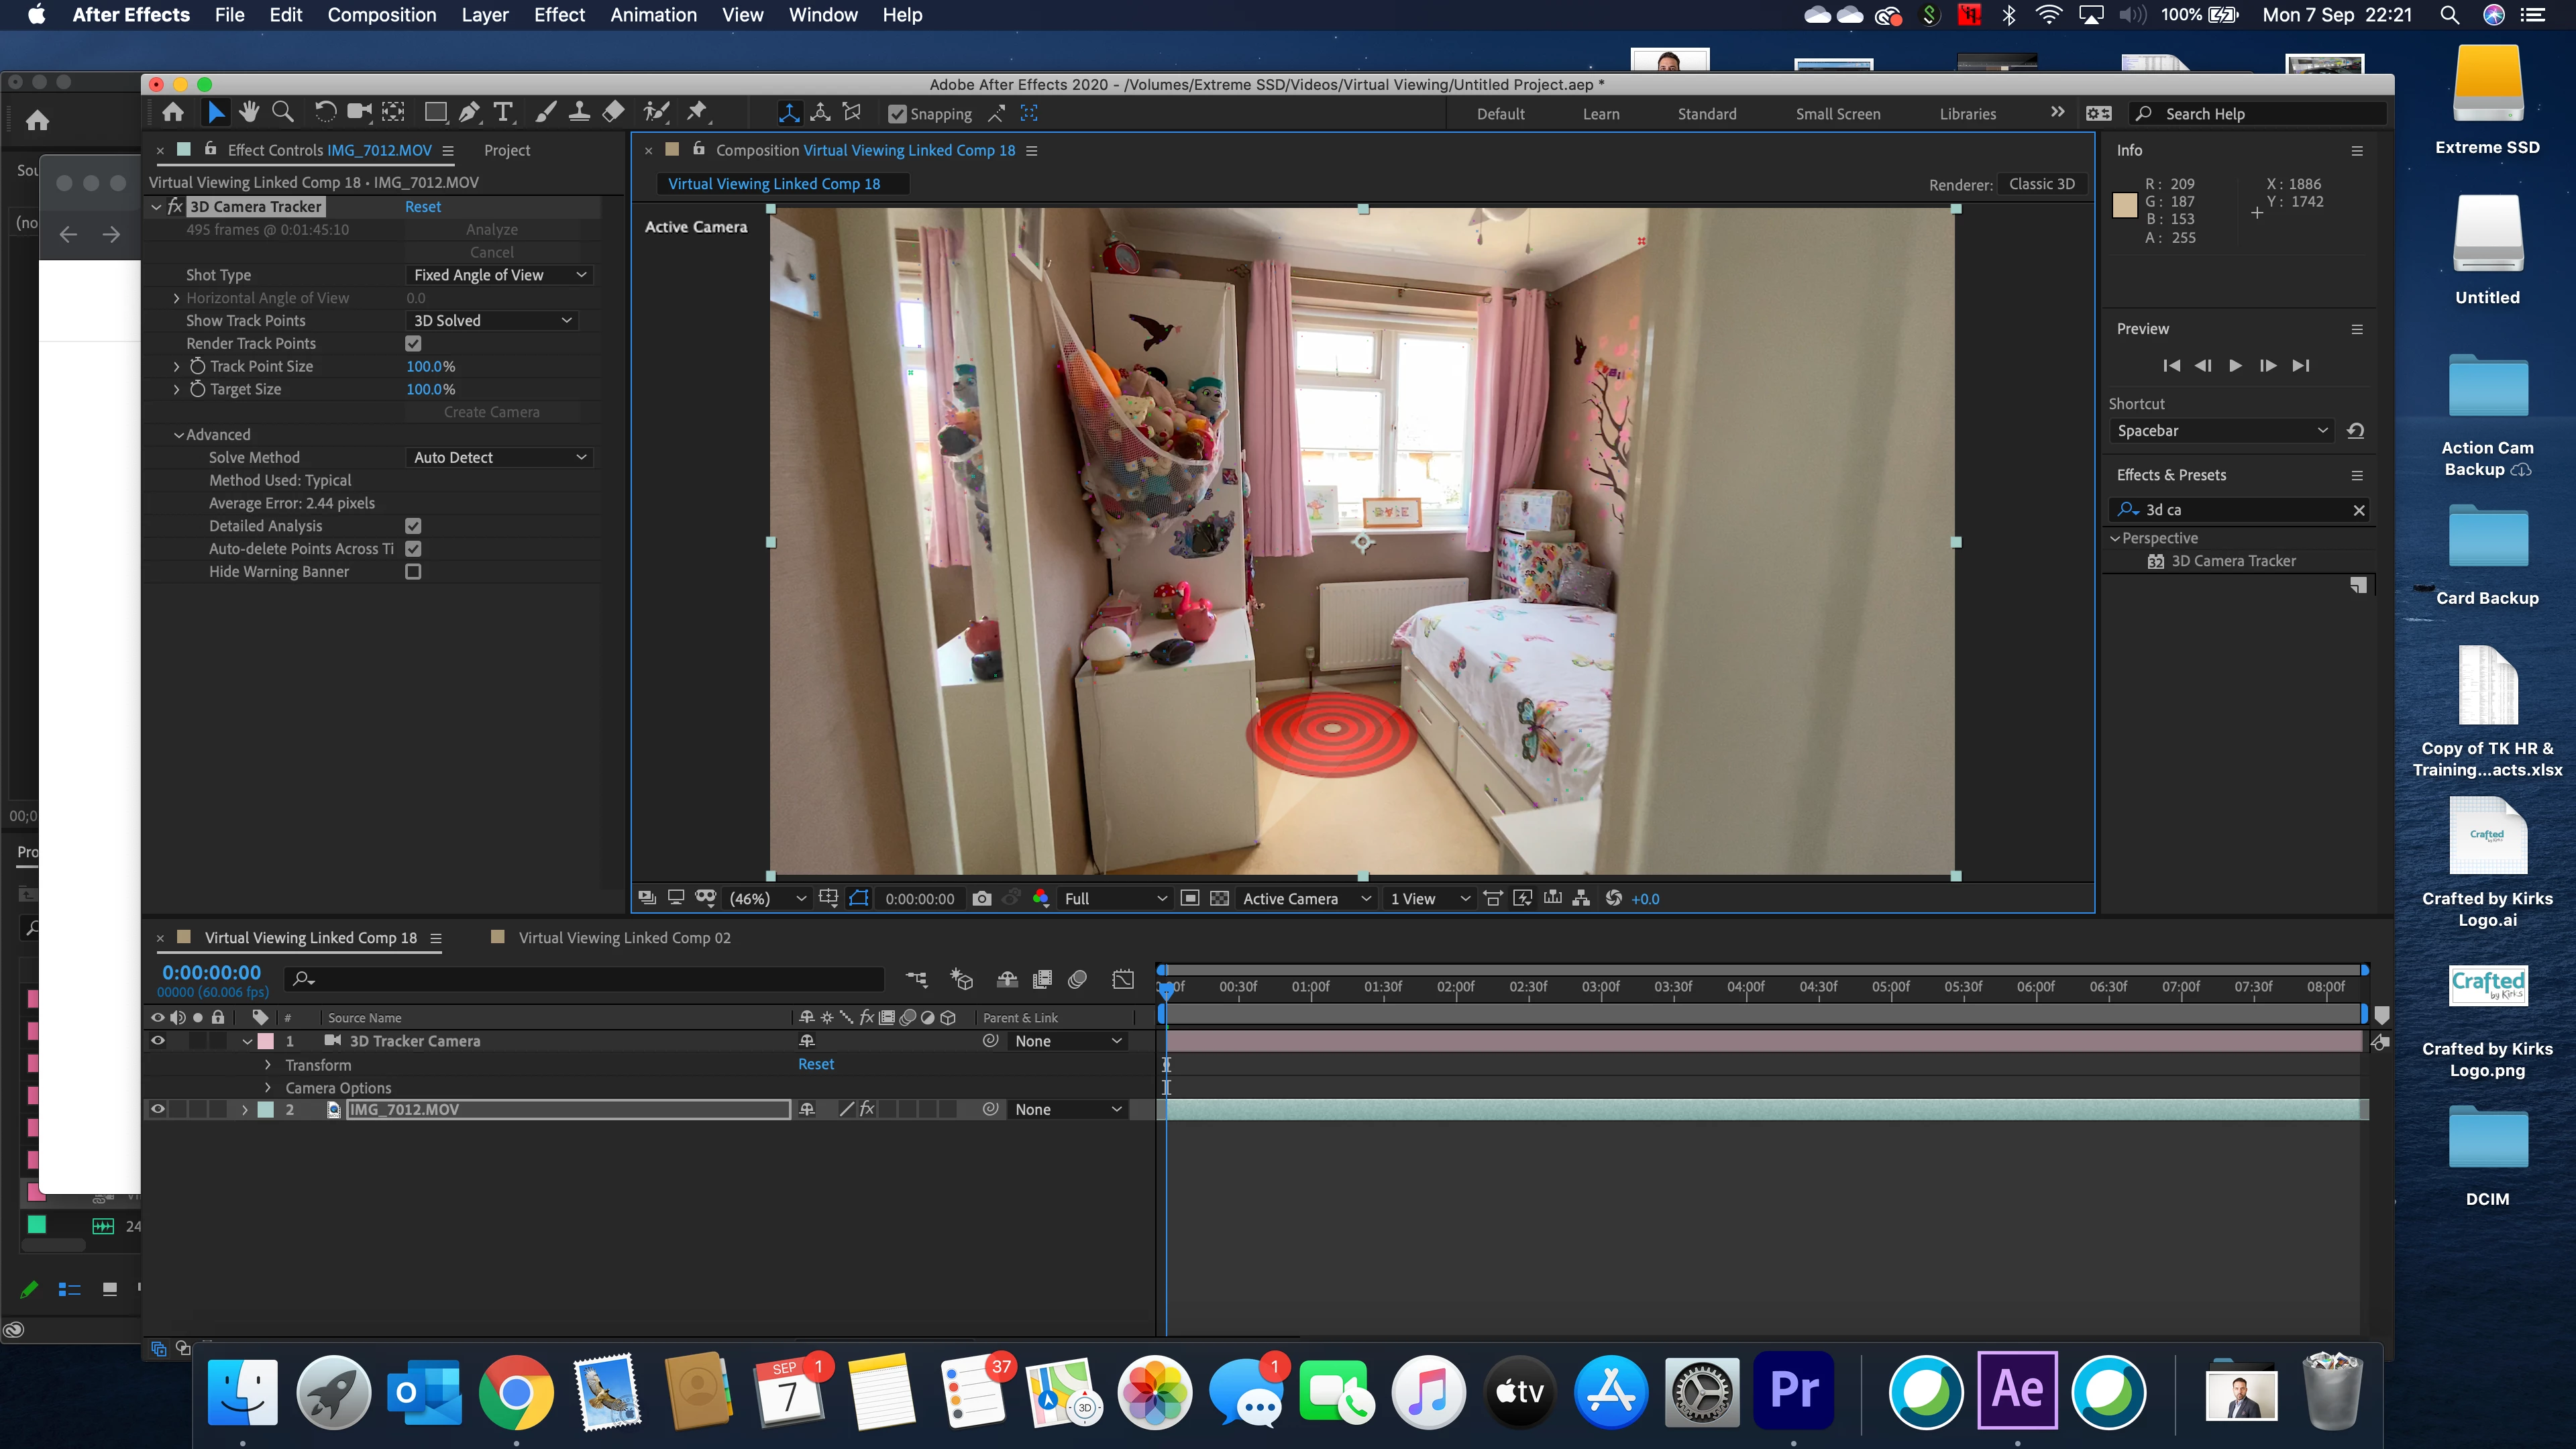
Task: Enable Hide Warning Banner checkbox
Action: pyautogui.click(x=413, y=572)
